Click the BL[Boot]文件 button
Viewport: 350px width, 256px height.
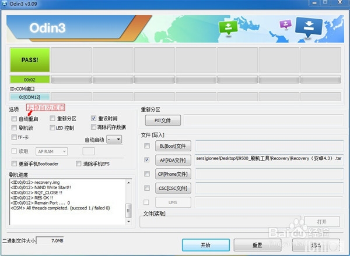click(x=173, y=146)
